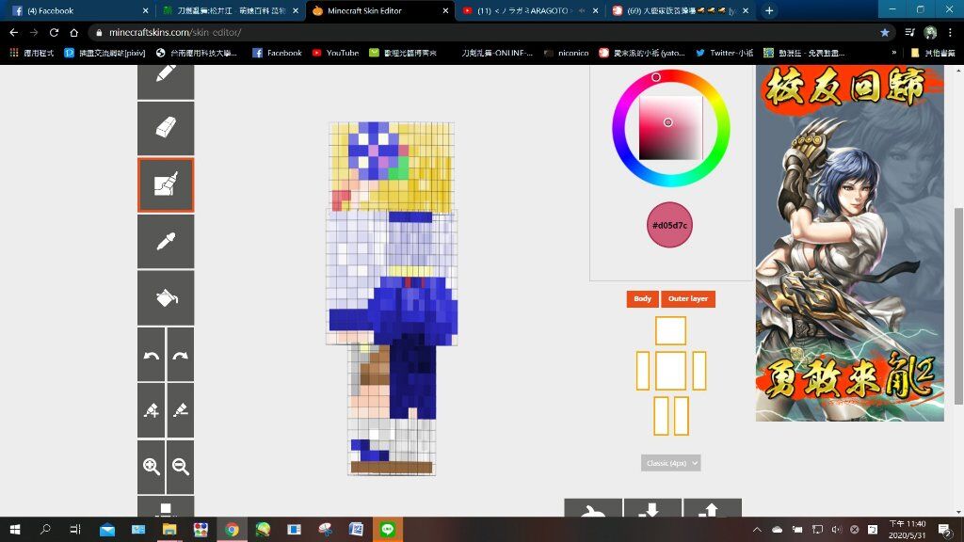Bookmark this page with the star icon

pyautogui.click(x=885, y=33)
